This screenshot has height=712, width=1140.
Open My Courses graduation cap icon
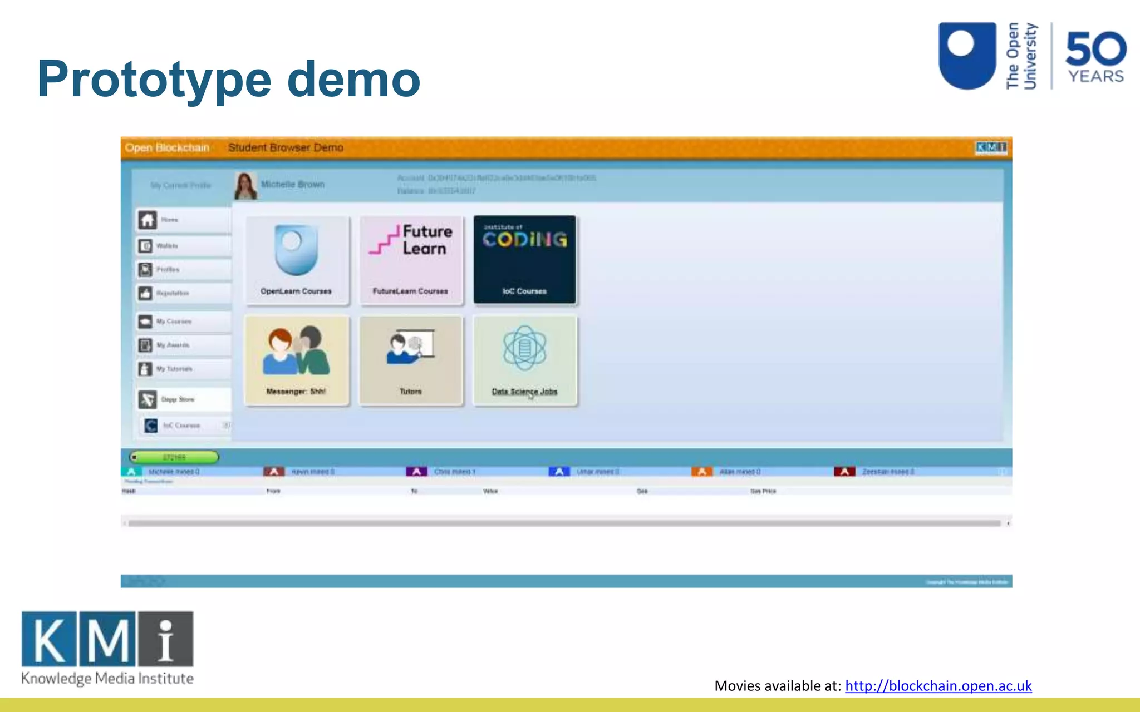(146, 322)
